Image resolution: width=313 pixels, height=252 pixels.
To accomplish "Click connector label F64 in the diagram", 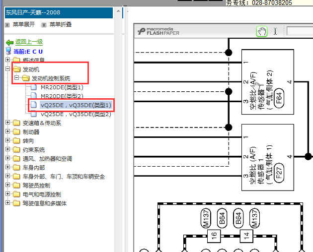I will (279, 98).
